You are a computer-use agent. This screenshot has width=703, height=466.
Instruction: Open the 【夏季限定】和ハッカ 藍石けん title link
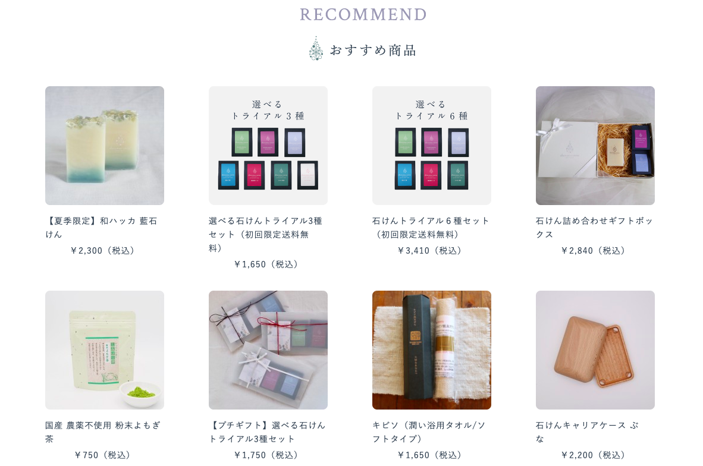101,228
